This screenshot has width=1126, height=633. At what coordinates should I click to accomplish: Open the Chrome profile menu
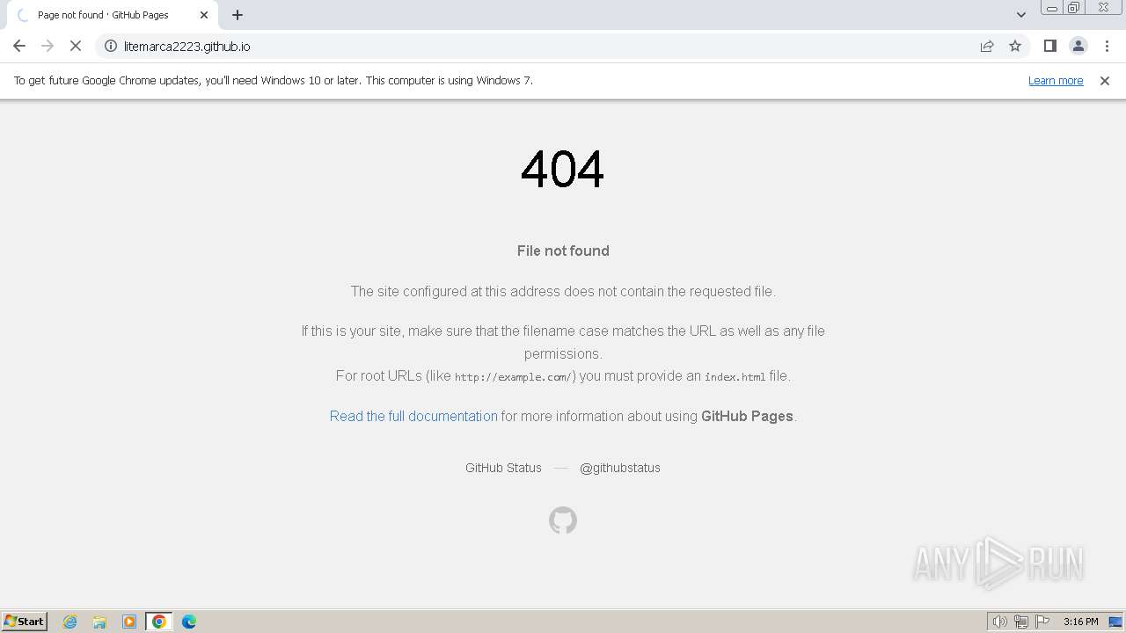[x=1078, y=46]
